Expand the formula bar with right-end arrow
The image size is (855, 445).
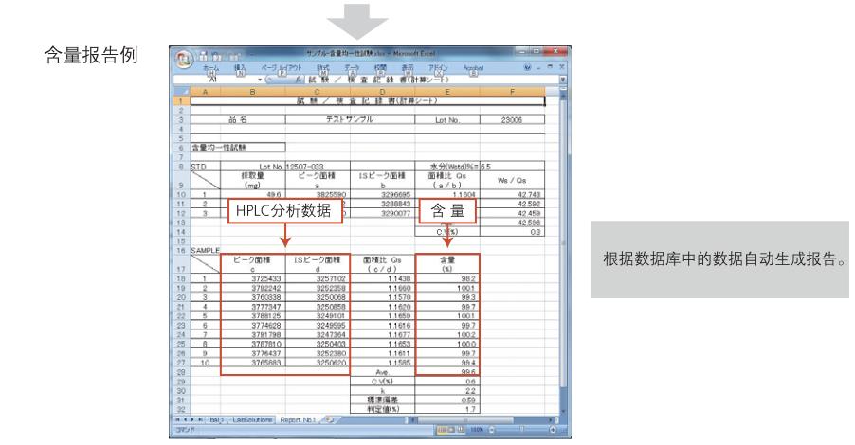pos(563,80)
